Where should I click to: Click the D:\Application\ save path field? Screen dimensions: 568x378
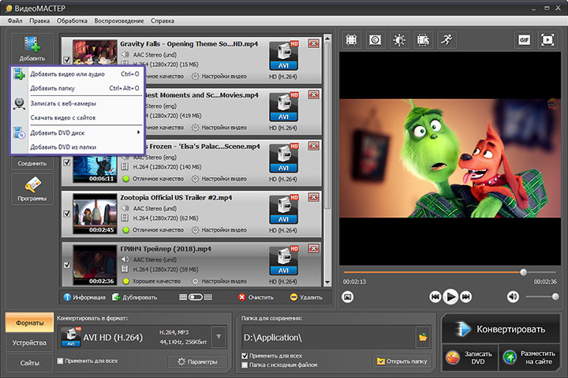328,338
